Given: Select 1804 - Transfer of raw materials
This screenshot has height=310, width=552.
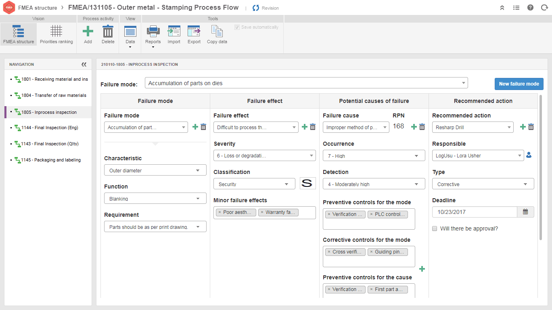Looking at the screenshot, I should tap(50, 95).
